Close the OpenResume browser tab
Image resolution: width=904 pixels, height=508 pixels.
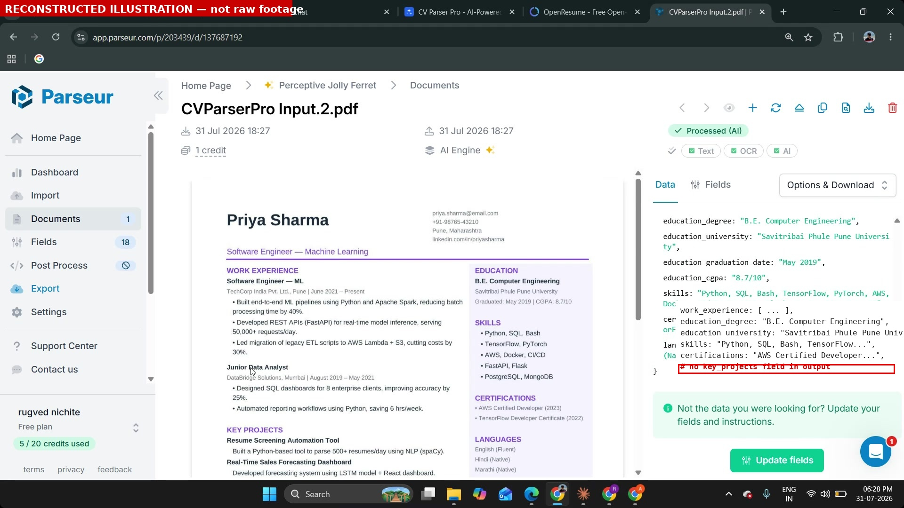(638, 12)
